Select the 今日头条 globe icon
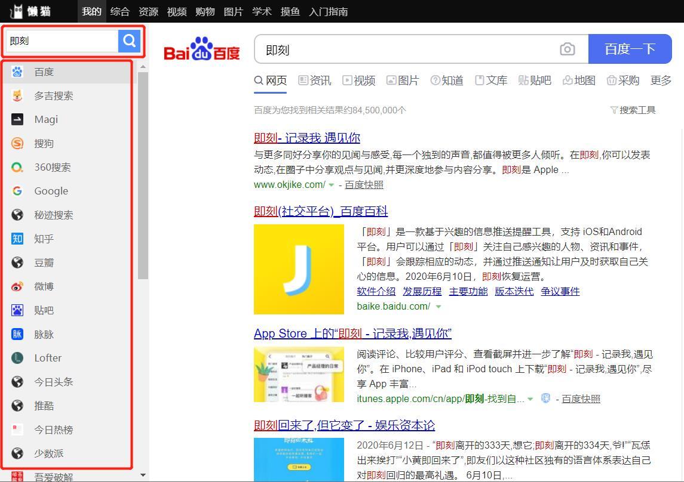 click(x=17, y=382)
